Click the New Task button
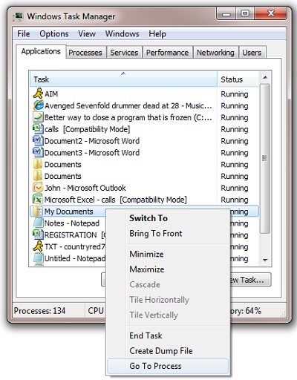 [x=250, y=280]
